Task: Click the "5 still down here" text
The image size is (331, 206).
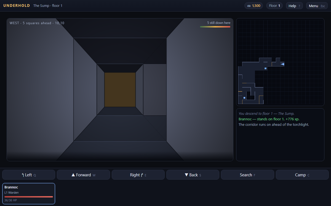Action: tap(219, 23)
